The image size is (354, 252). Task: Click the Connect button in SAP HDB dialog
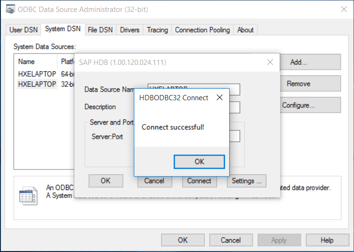pos(199,181)
